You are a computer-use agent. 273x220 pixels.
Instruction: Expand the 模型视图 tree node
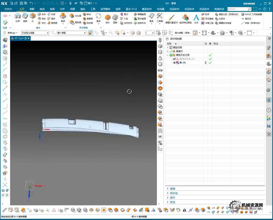[168, 48]
